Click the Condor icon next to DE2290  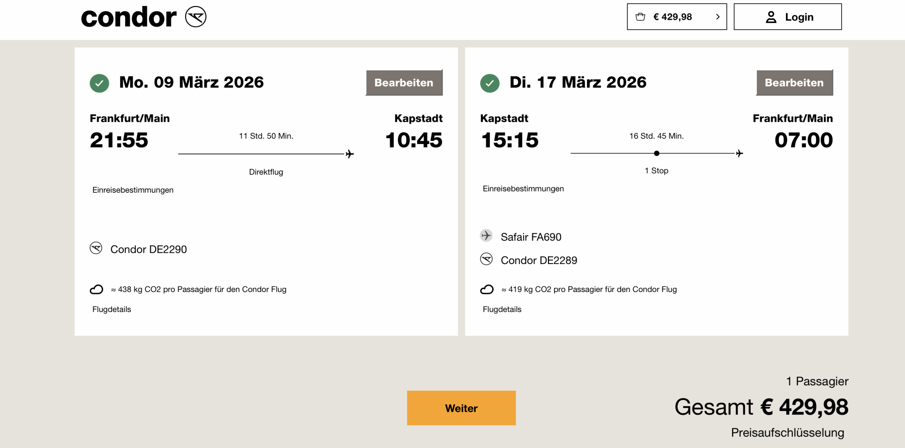[x=96, y=248]
